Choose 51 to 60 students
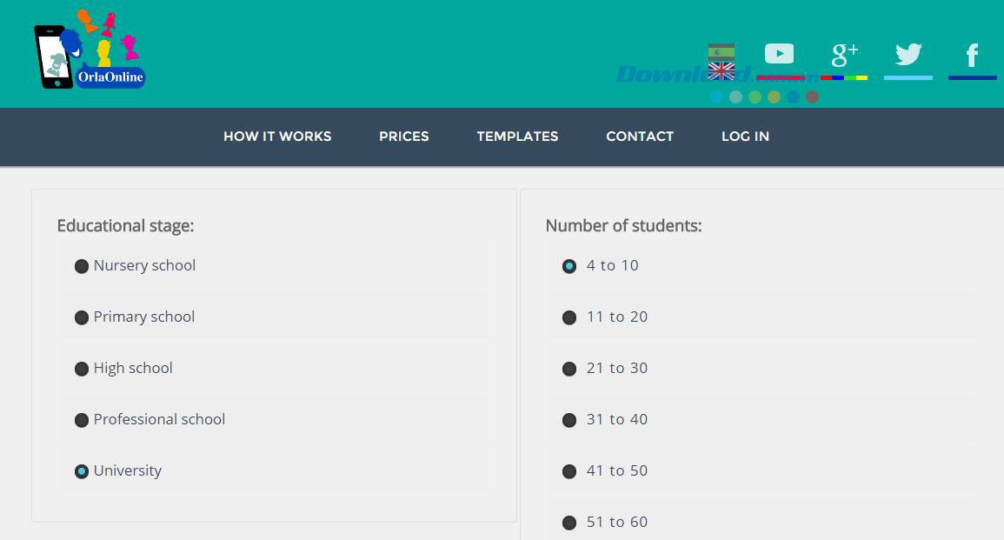This screenshot has height=540, width=1004. coord(569,523)
